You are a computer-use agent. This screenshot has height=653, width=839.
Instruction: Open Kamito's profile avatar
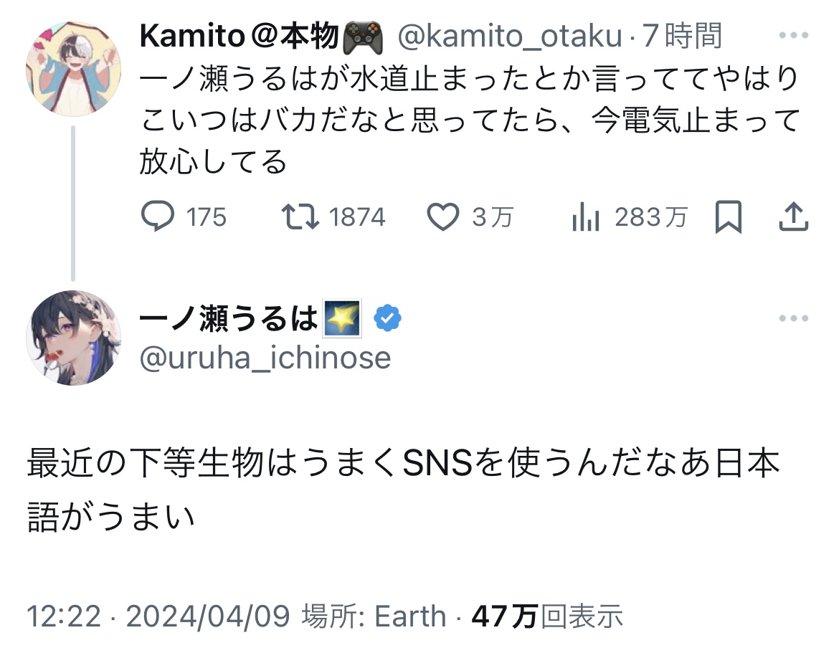coord(73,69)
